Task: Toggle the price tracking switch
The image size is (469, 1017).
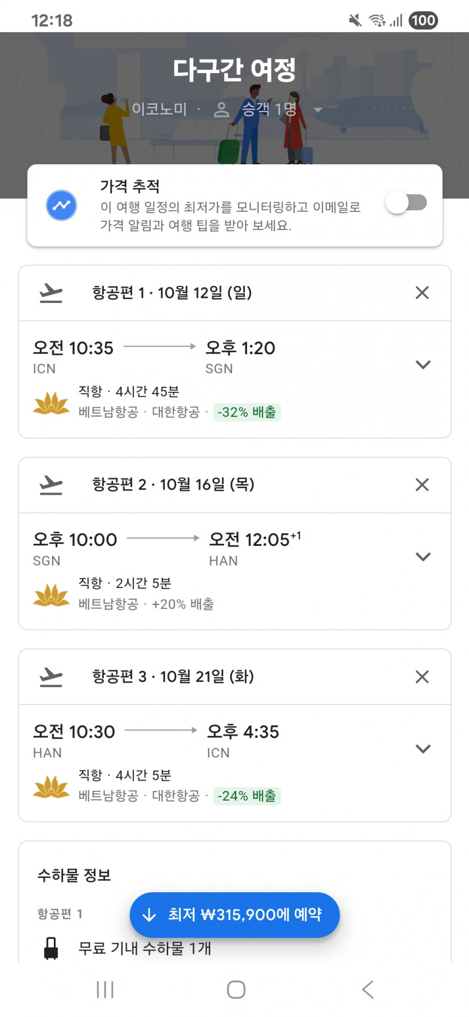Action: coord(406,202)
